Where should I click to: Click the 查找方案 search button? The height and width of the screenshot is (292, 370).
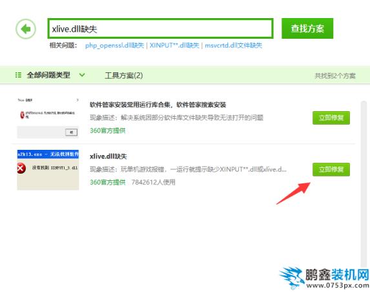[x=307, y=28]
